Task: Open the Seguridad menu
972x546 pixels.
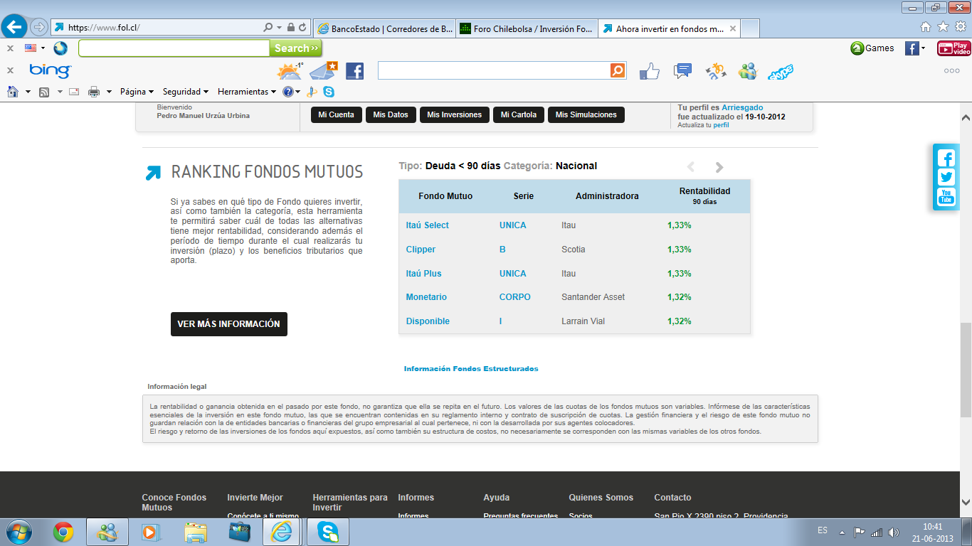Action: point(186,92)
